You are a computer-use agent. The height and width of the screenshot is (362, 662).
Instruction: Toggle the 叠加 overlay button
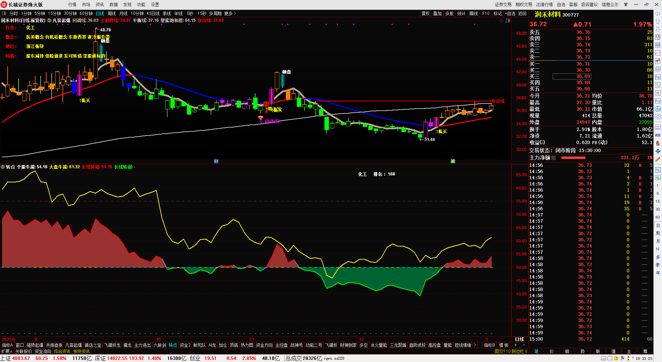point(438,13)
